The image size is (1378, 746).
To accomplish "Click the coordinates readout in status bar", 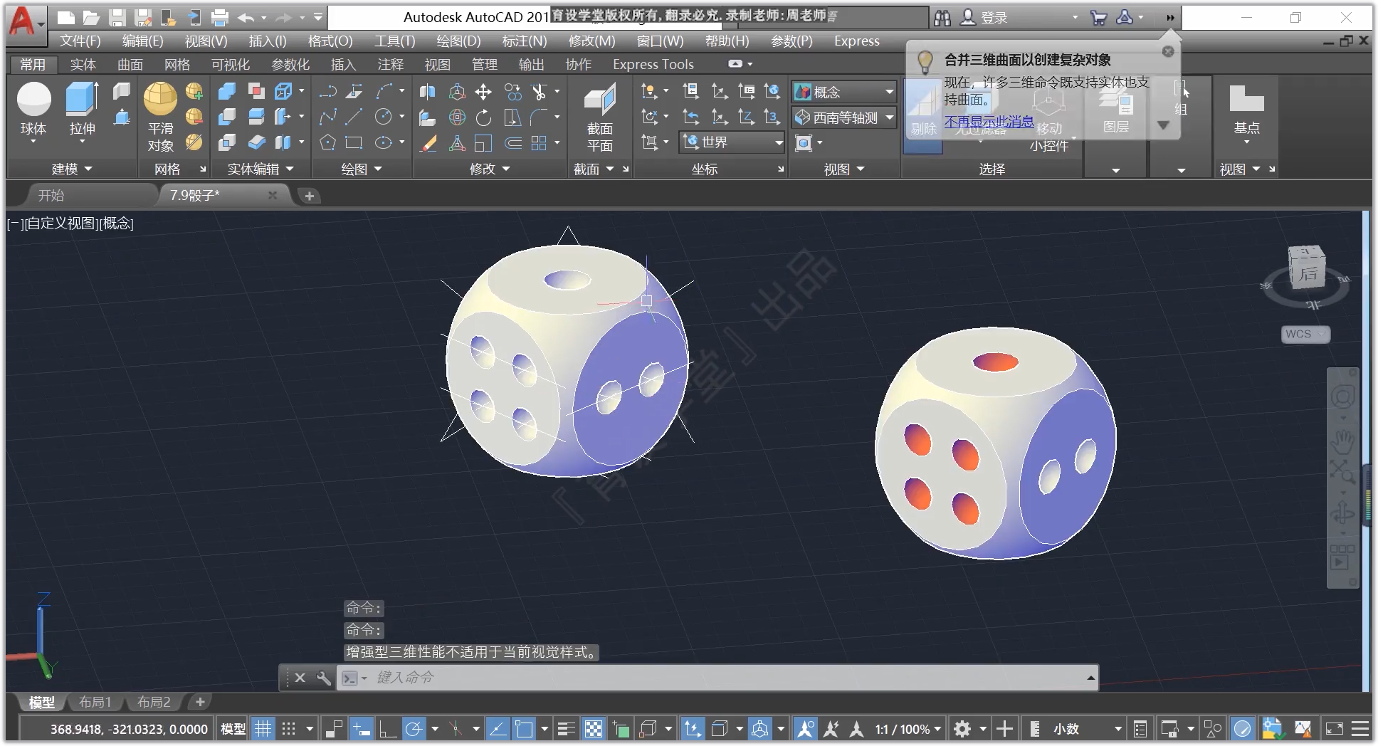I will pyautogui.click(x=129, y=729).
